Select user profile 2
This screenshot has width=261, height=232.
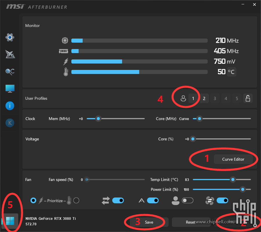tap(204, 98)
